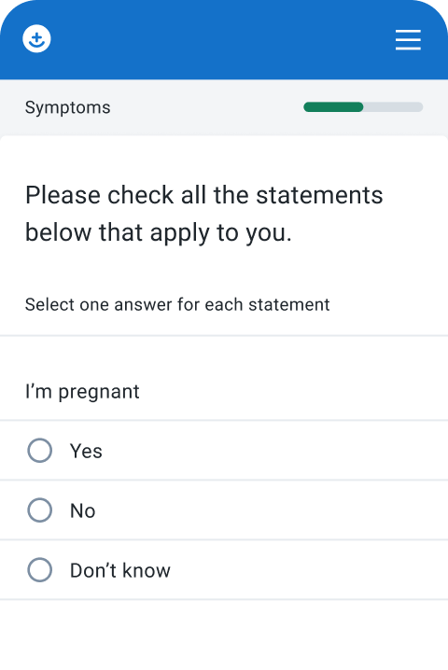The height and width of the screenshot is (670, 448).
Task: Click empty space in the Don't know row
Action: pyautogui.click(x=308, y=569)
